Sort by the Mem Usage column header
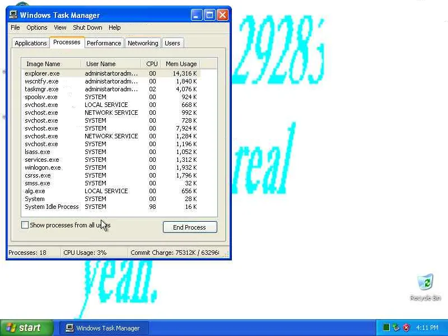This screenshot has height=336, width=448. (x=180, y=64)
